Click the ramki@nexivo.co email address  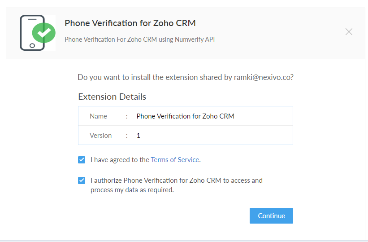tap(263, 77)
